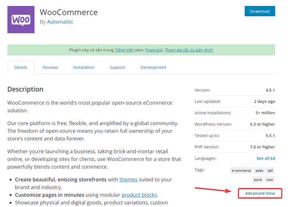Follow the themes link in description
Screen dimensions: 288x207
[x=128, y=179]
